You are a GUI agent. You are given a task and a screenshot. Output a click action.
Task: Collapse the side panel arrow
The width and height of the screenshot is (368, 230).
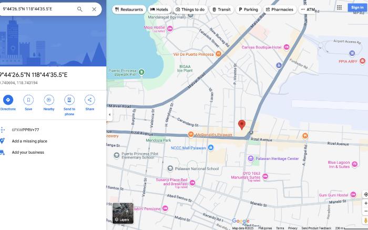pos(109,115)
